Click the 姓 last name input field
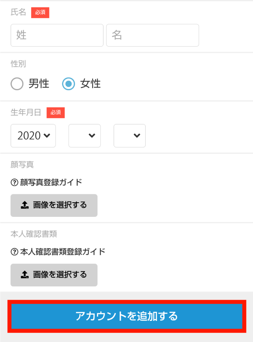253x342 pixels. tap(57, 35)
